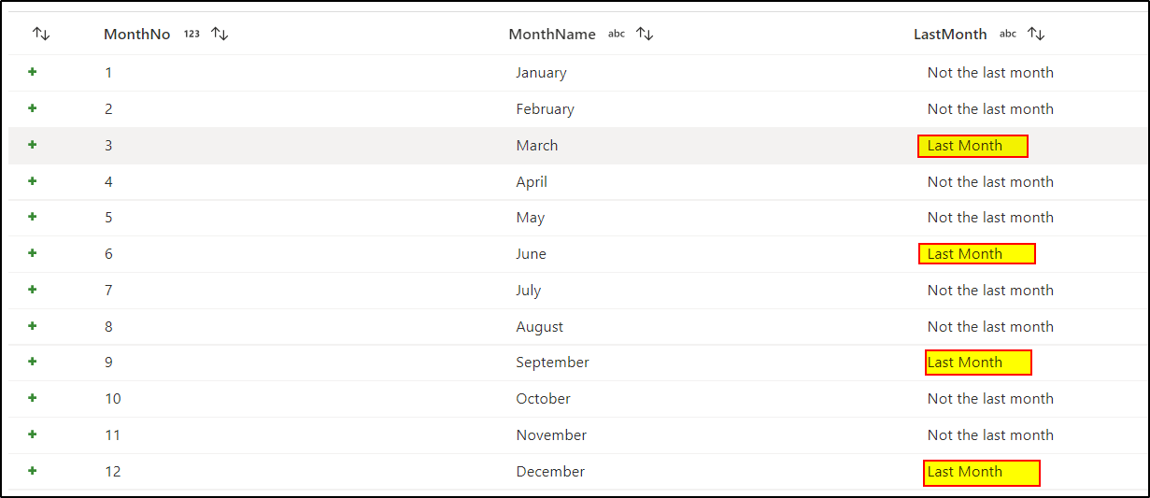
Task: Click the MonthNo column sort arrows
Action: coord(220,34)
